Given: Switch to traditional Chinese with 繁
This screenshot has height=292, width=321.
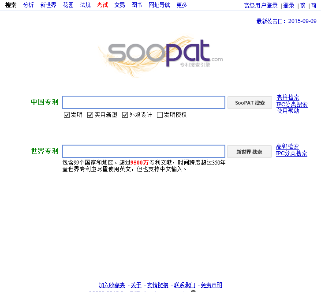Looking at the screenshot, I should point(303,6).
